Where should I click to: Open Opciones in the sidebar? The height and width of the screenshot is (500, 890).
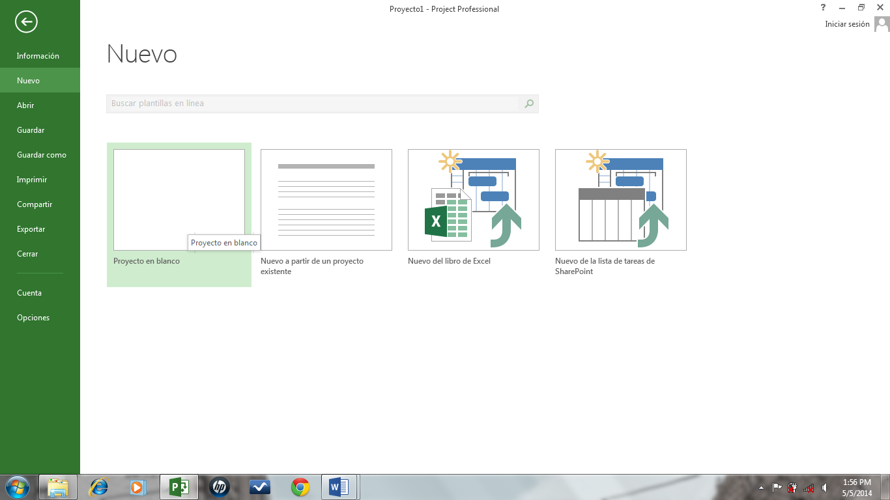[x=40, y=318]
